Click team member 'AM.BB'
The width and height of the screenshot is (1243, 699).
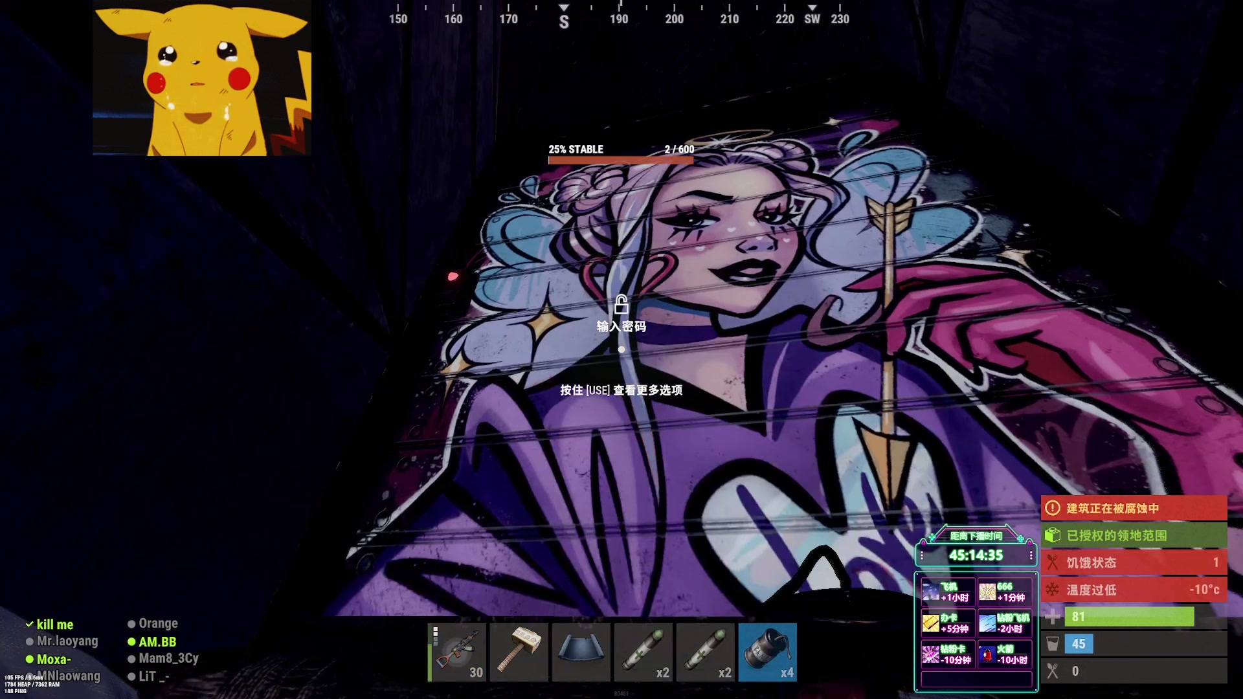coord(157,641)
